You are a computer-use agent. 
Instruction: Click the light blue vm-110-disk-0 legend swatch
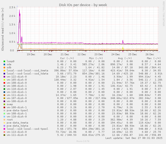tap(4, 117)
